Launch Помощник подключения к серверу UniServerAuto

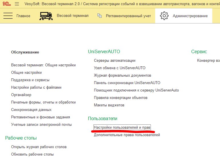click(x=136, y=90)
